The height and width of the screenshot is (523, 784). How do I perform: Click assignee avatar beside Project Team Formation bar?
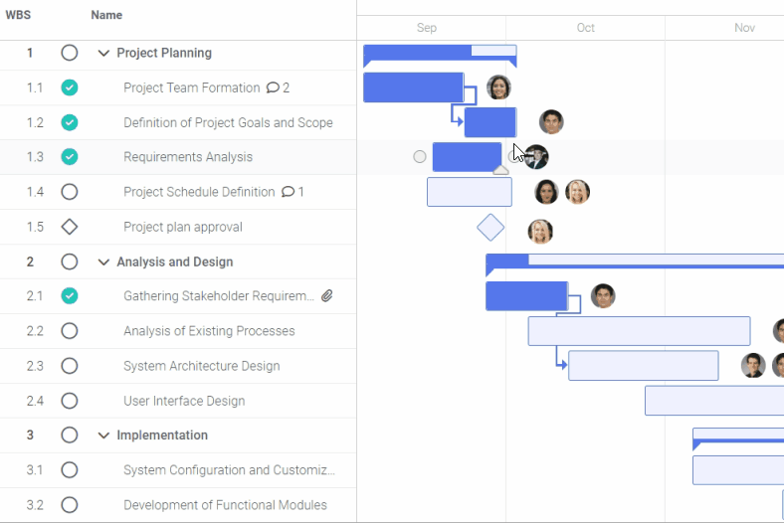click(498, 87)
